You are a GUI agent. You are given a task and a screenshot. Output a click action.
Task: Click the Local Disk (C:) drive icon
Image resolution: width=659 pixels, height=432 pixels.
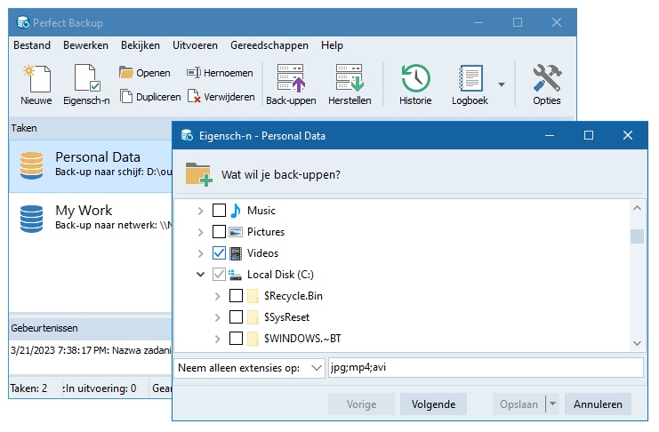[236, 275]
